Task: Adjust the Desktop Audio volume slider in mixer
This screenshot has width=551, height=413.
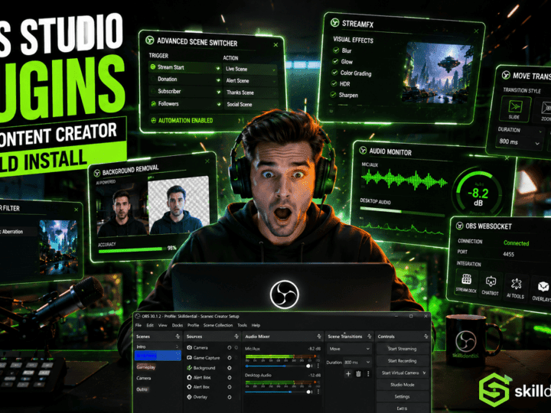Action: (278, 392)
